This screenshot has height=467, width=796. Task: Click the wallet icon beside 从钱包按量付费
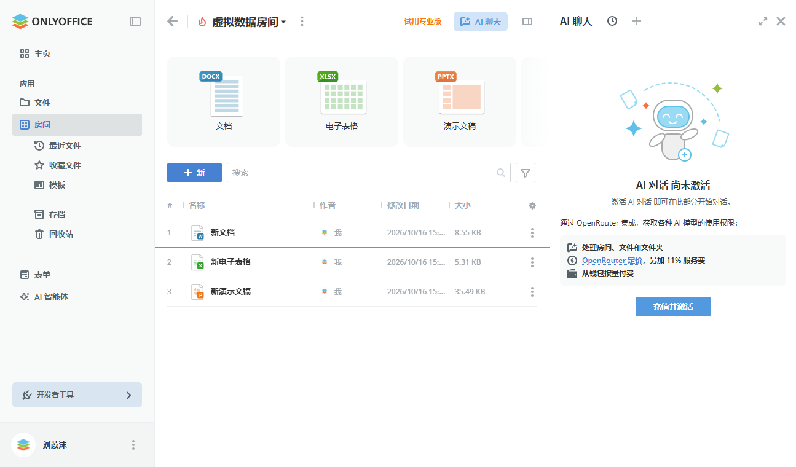(572, 273)
